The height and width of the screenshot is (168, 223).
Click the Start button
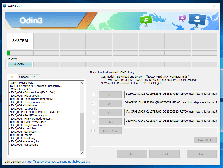pos(132,154)
